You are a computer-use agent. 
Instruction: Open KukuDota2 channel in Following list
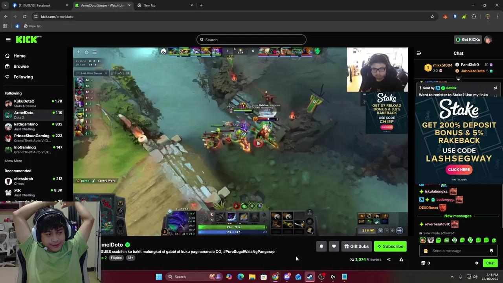click(33, 103)
